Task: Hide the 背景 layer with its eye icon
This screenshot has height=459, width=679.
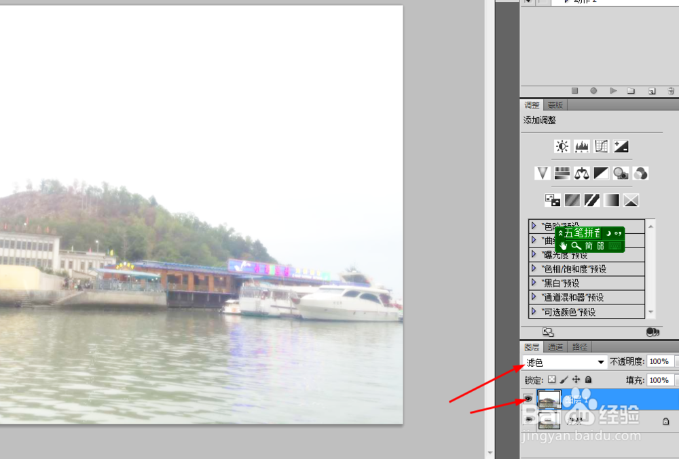Action: 528,420
